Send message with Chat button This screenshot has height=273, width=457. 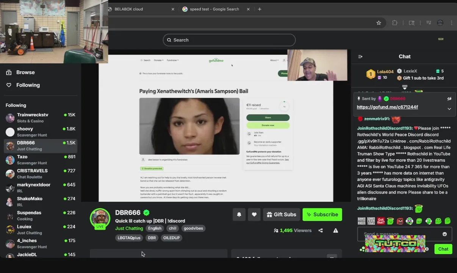pyautogui.click(x=443, y=249)
